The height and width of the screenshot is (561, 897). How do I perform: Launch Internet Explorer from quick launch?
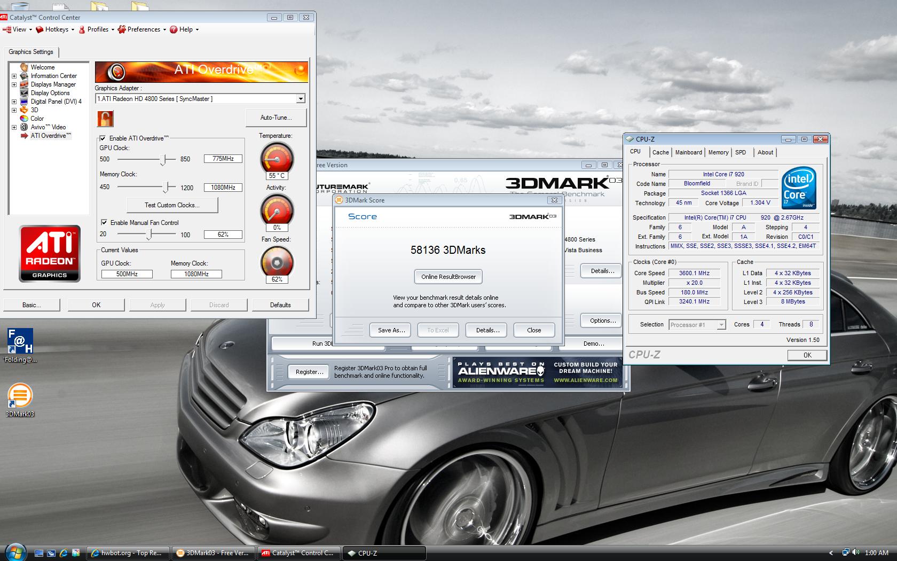[64, 553]
